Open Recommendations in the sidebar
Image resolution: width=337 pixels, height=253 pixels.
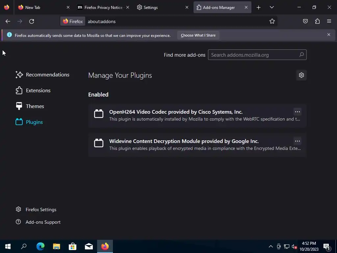[42, 75]
